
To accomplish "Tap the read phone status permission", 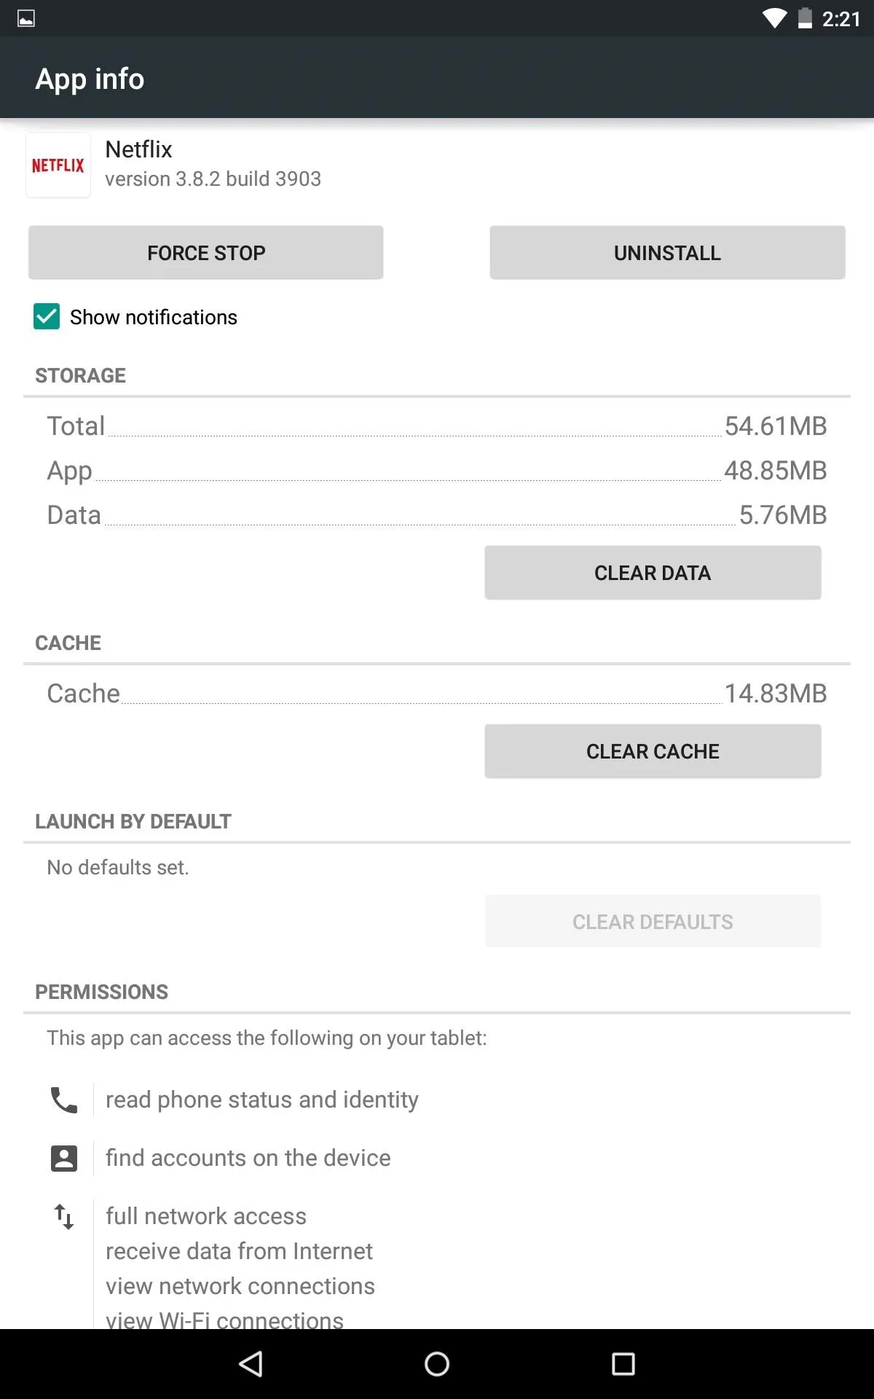I will [x=262, y=1100].
